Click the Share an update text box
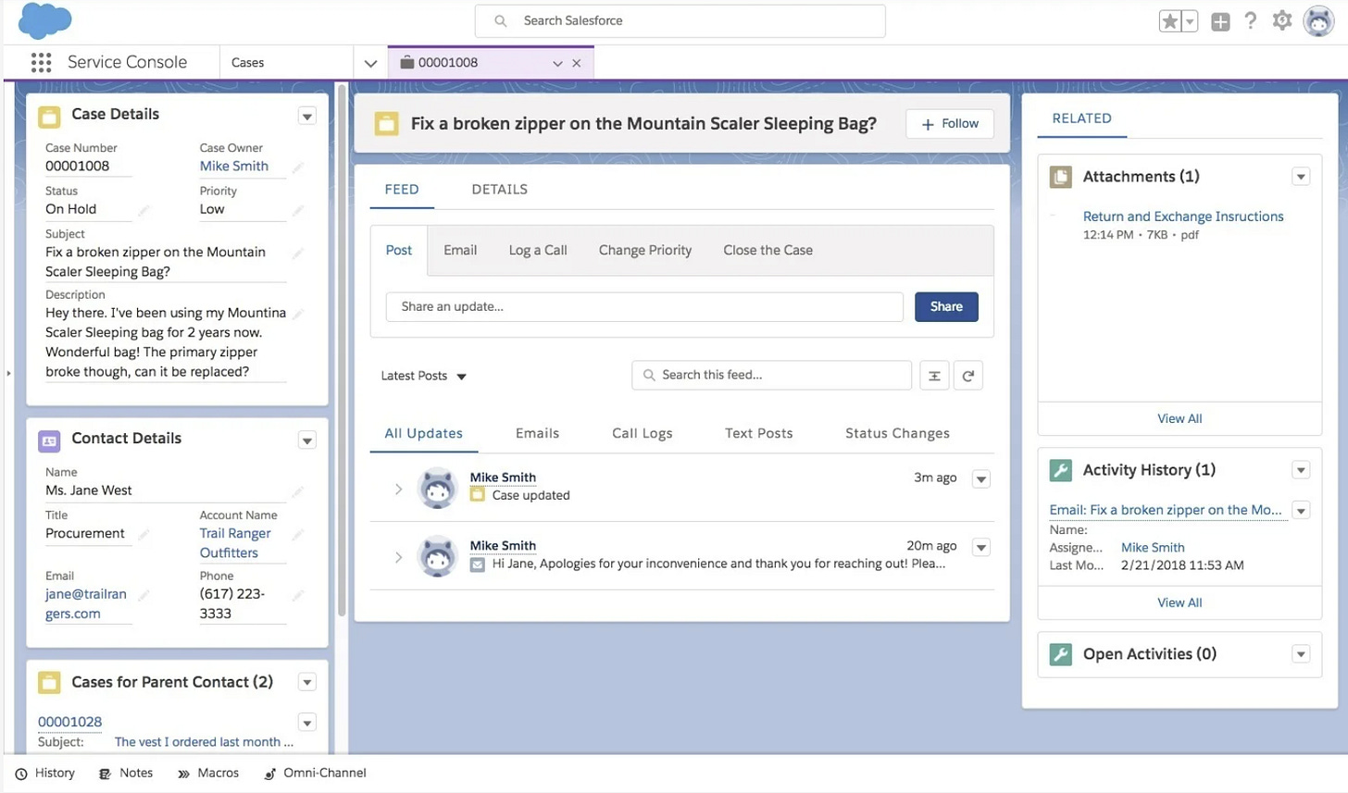The image size is (1348, 793). pyautogui.click(x=644, y=306)
